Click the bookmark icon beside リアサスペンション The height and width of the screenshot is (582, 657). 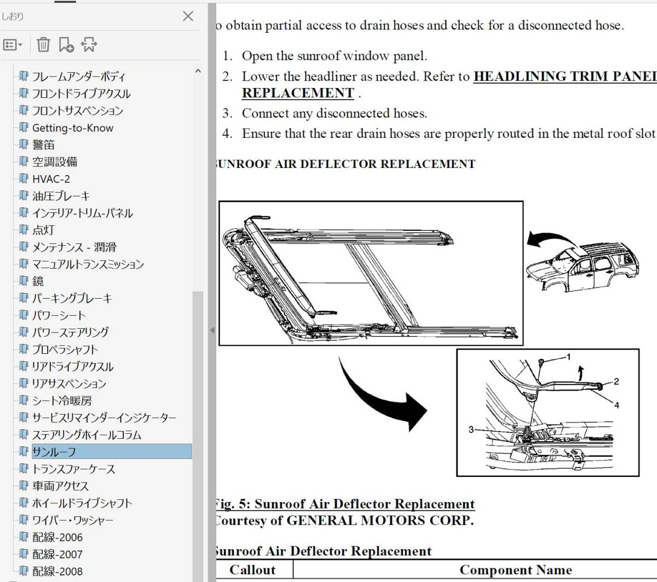click(x=23, y=383)
